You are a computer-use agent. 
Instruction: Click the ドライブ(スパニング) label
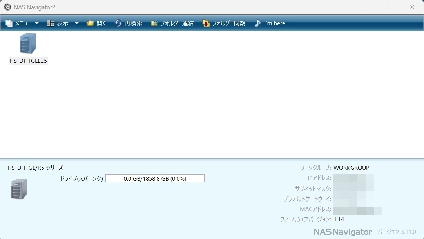click(x=82, y=178)
